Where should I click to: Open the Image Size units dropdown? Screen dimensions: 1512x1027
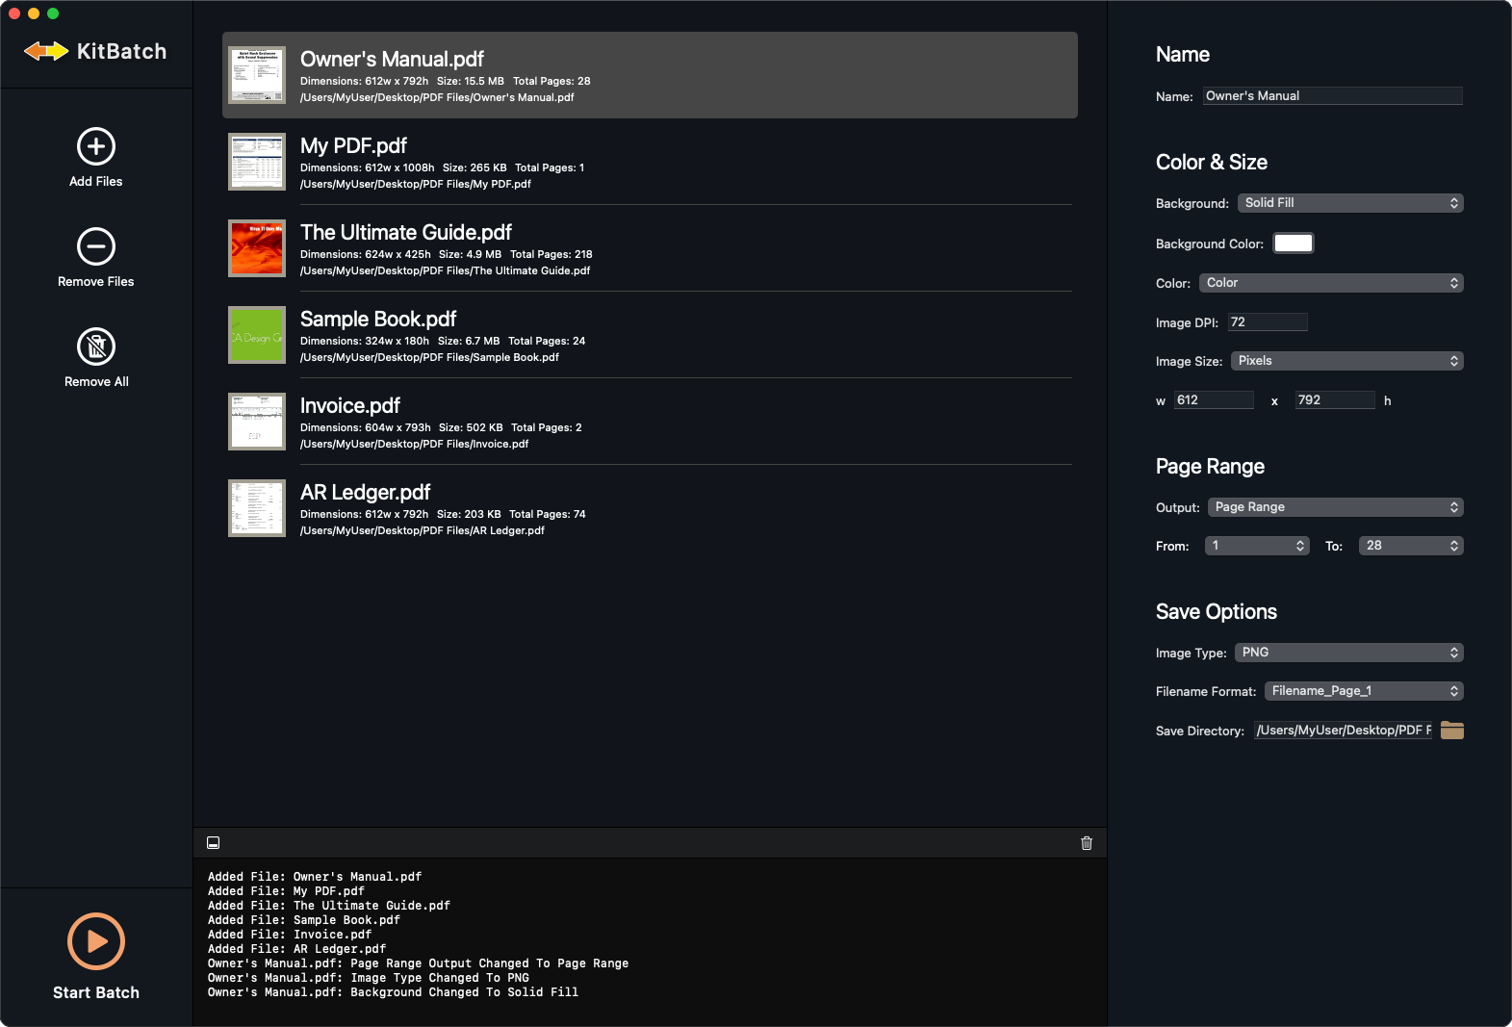(1346, 361)
